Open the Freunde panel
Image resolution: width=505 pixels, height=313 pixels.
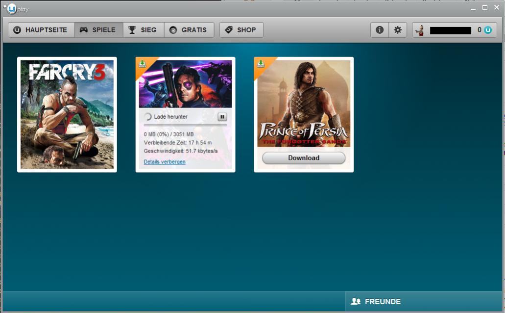[x=424, y=301]
